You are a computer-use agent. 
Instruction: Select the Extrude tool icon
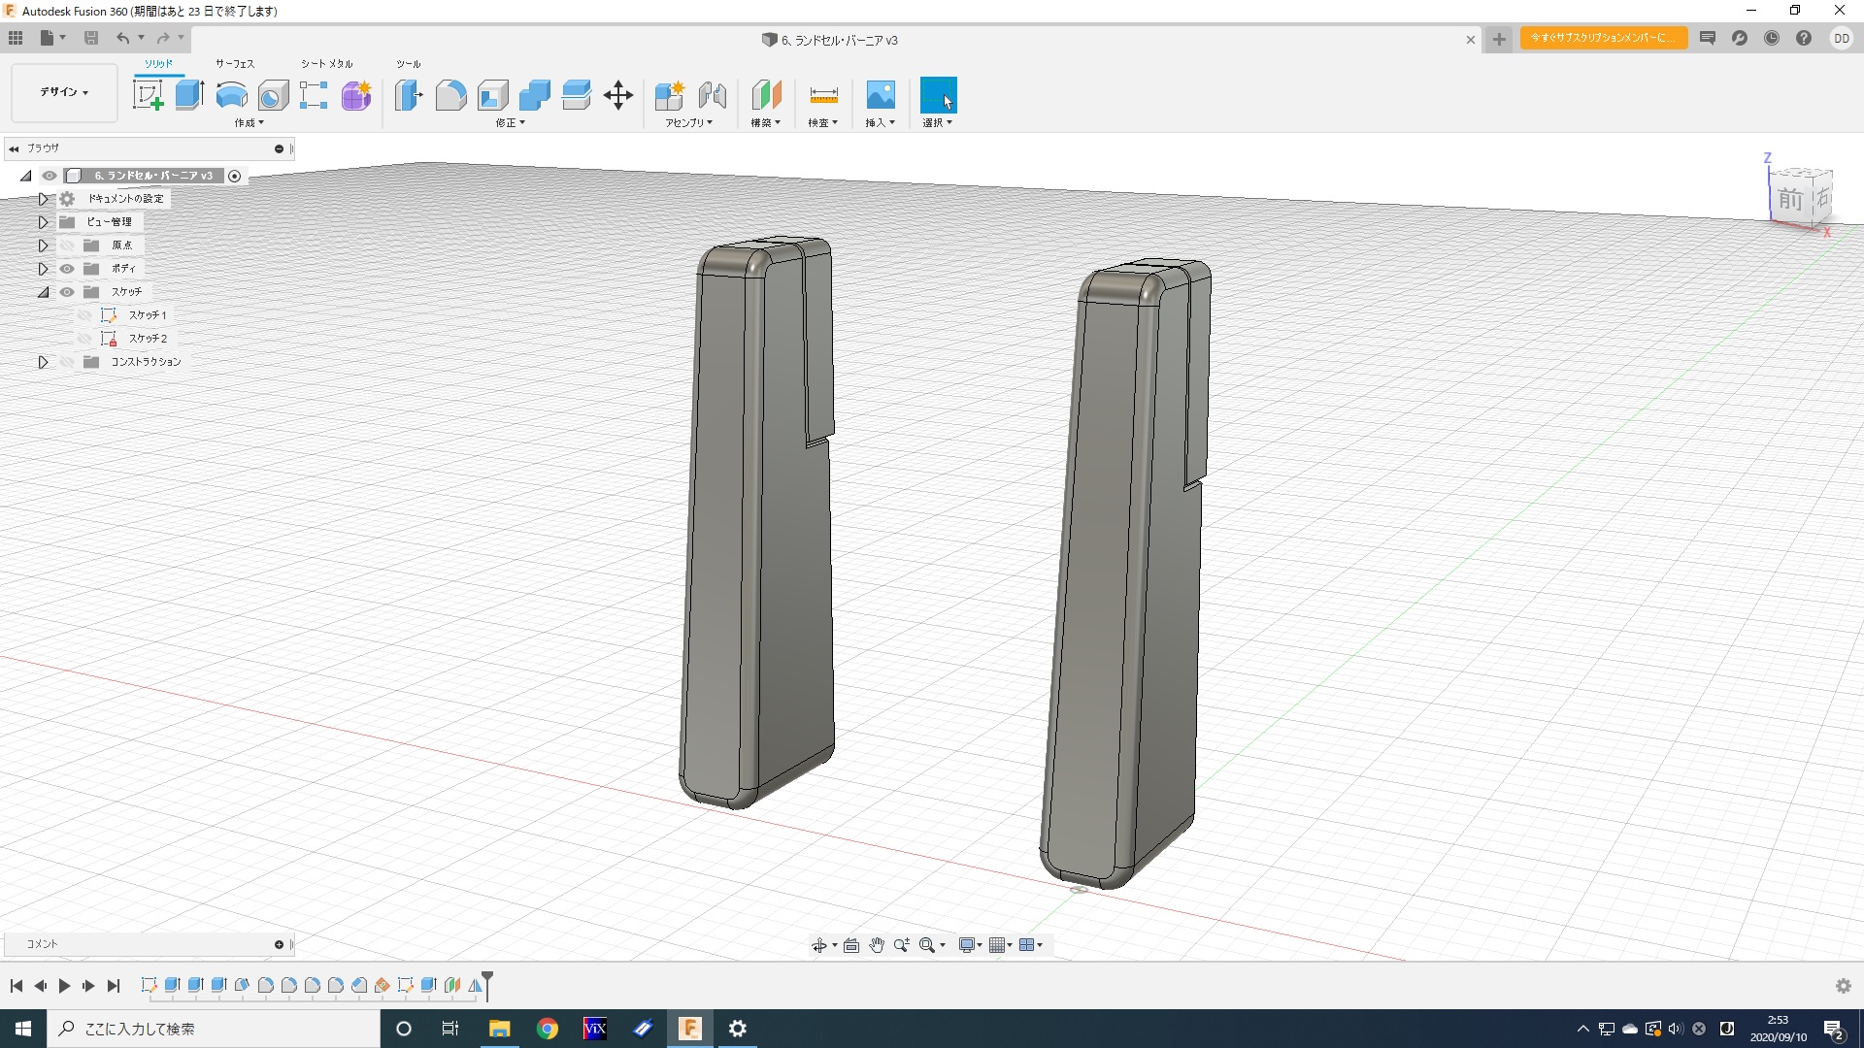pyautogui.click(x=189, y=95)
